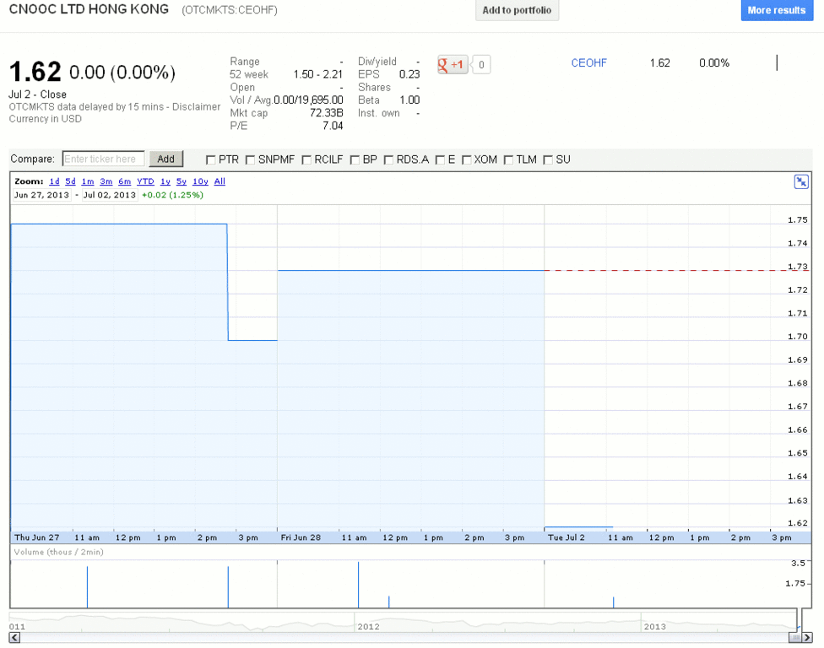Image resolution: width=824 pixels, height=648 pixels.
Task: Click the Tue Jul 2 date label
Action: click(566, 537)
